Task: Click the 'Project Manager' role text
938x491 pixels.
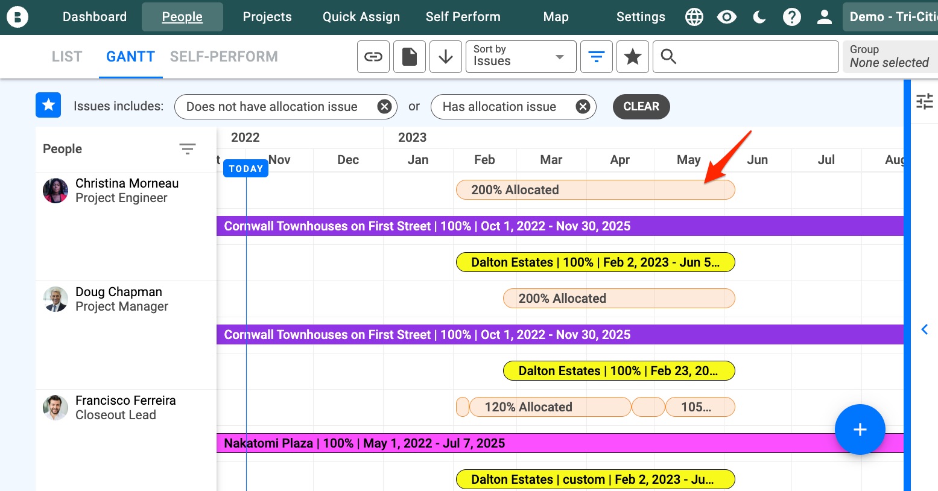Action: (x=122, y=306)
